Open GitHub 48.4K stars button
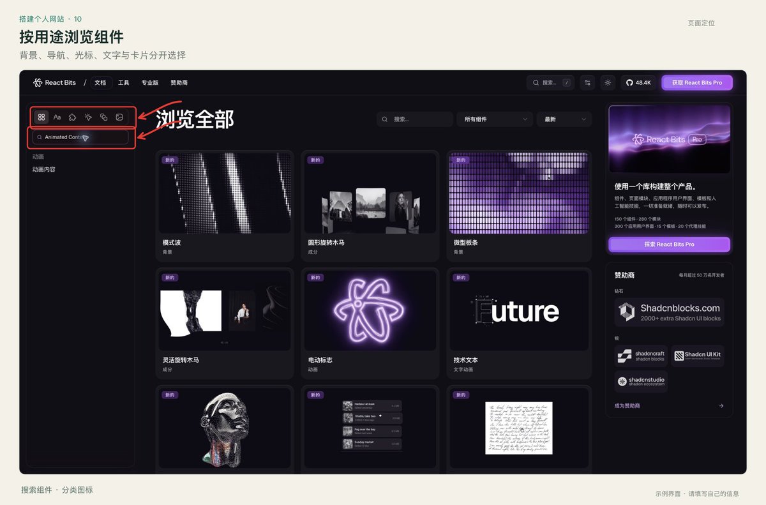The image size is (766, 505). pyautogui.click(x=638, y=82)
